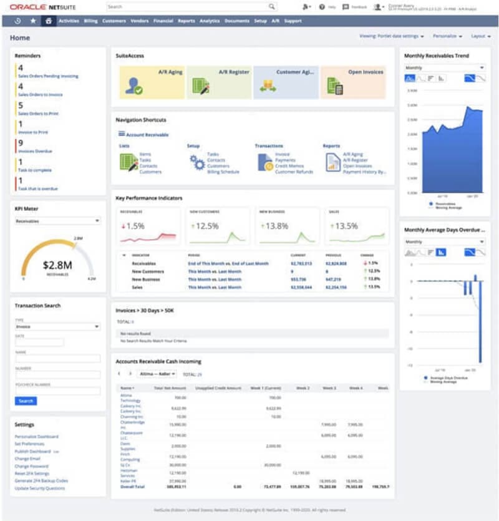Click the Reports chart shortcut icon
The height and width of the screenshot is (521, 499).
pos(333,162)
